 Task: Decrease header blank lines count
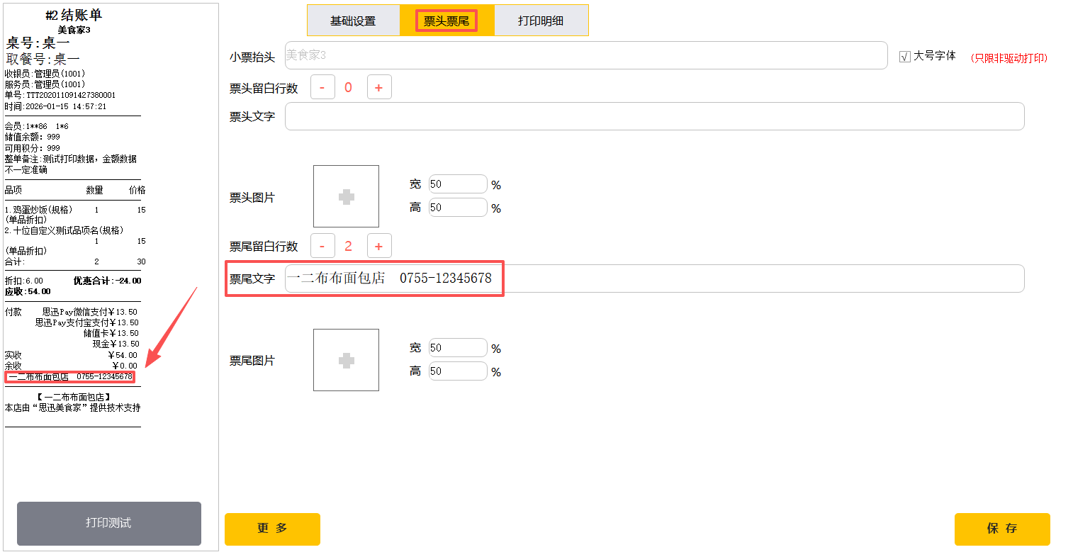click(322, 87)
